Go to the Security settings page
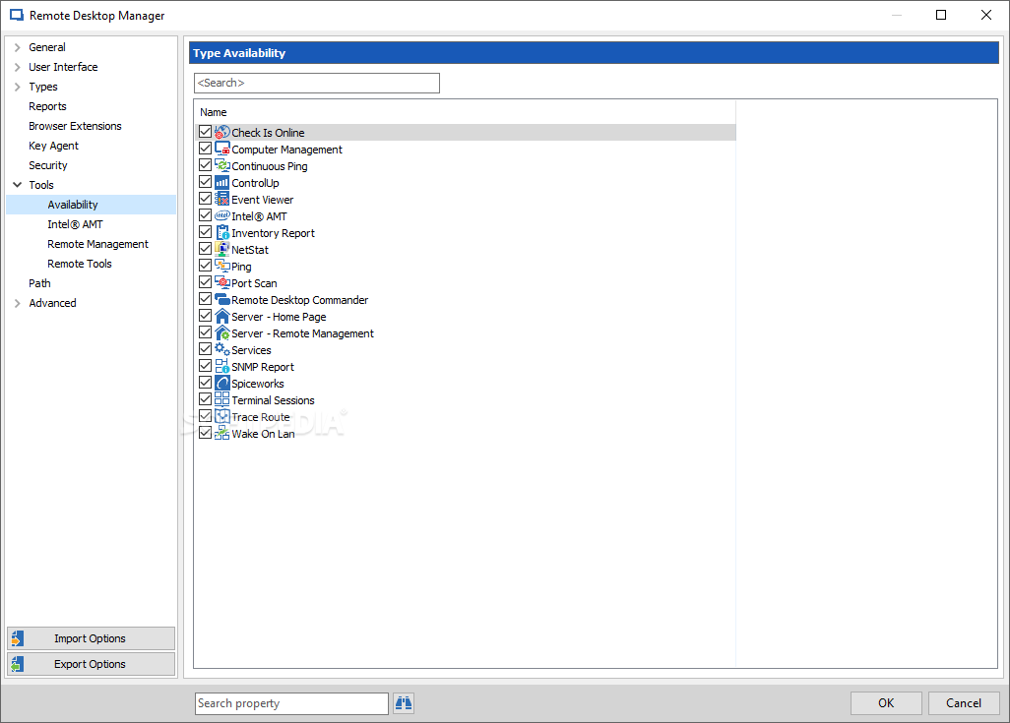The height and width of the screenshot is (723, 1010). [47, 165]
